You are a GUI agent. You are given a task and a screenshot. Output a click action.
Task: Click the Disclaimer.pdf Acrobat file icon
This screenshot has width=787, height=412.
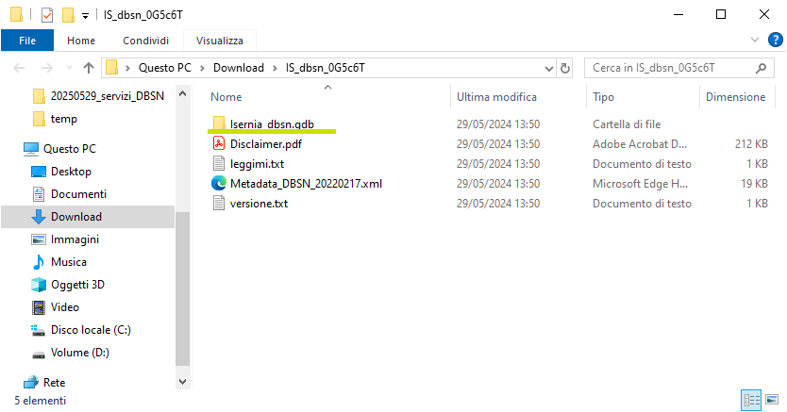click(x=219, y=143)
